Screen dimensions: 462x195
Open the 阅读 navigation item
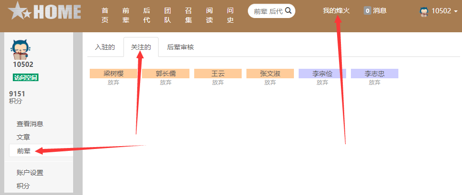(x=209, y=15)
